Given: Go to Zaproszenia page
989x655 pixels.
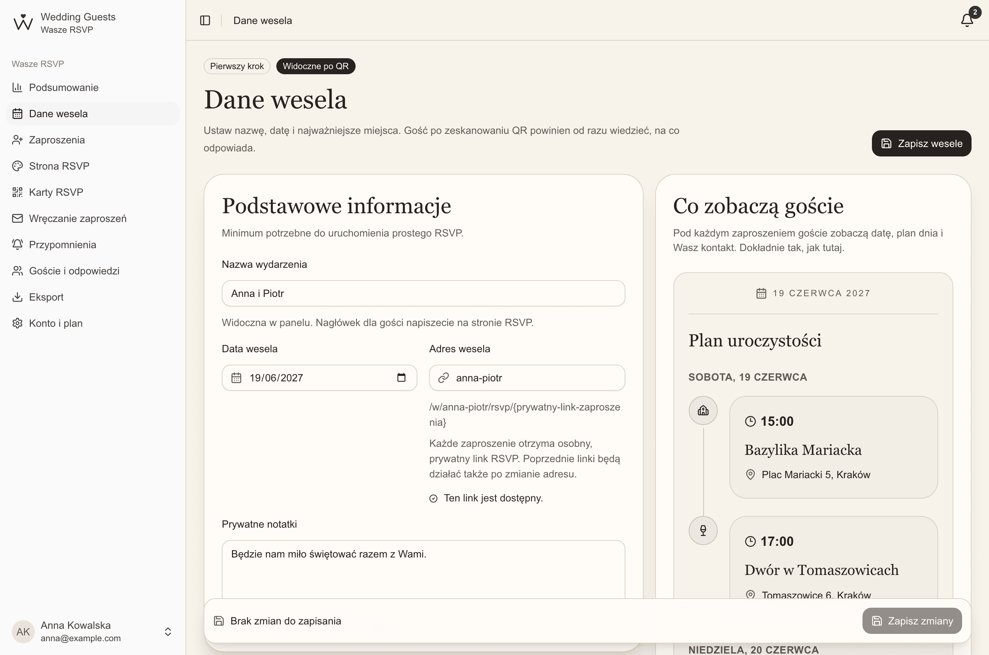Looking at the screenshot, I should click(93, 140).
